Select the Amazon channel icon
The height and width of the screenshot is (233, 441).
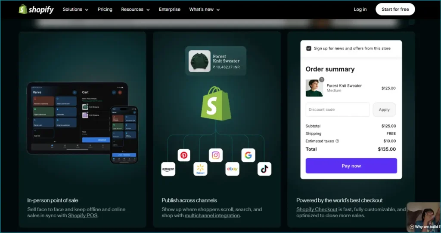[x=168, y=169]
